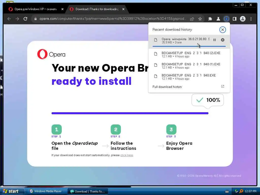View site info via the padlock icon
Screen dimensions: 260x195
(35, 19)
